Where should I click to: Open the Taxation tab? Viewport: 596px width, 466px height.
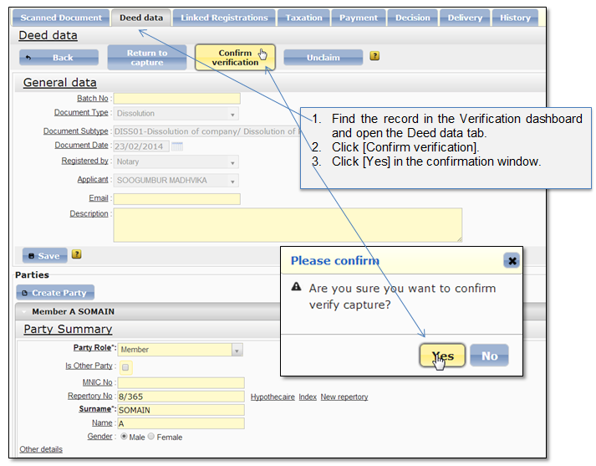click(x=303, y=18)
